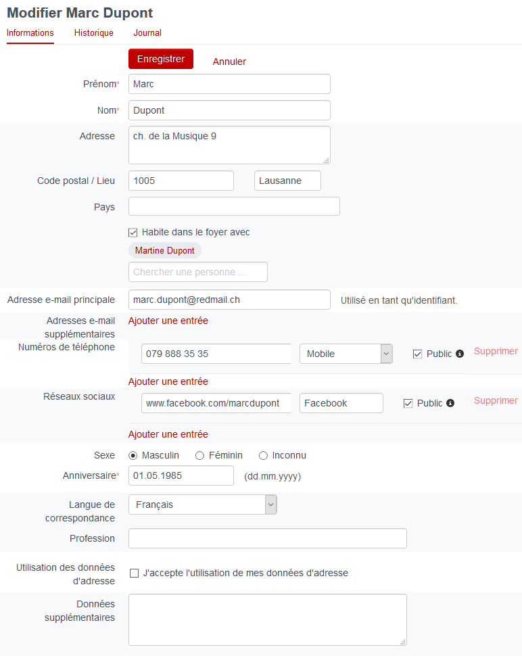The image size is (522, 656).
Task: Open the Martine Dupont household member link
Action: click(165, 251)
